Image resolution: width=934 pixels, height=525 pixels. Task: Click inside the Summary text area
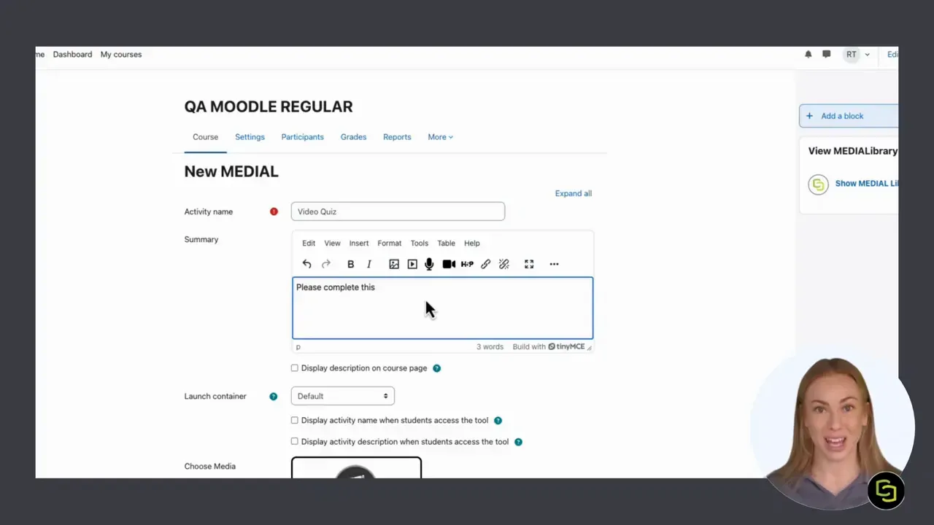pyautogui.click(x=443, y=308)
